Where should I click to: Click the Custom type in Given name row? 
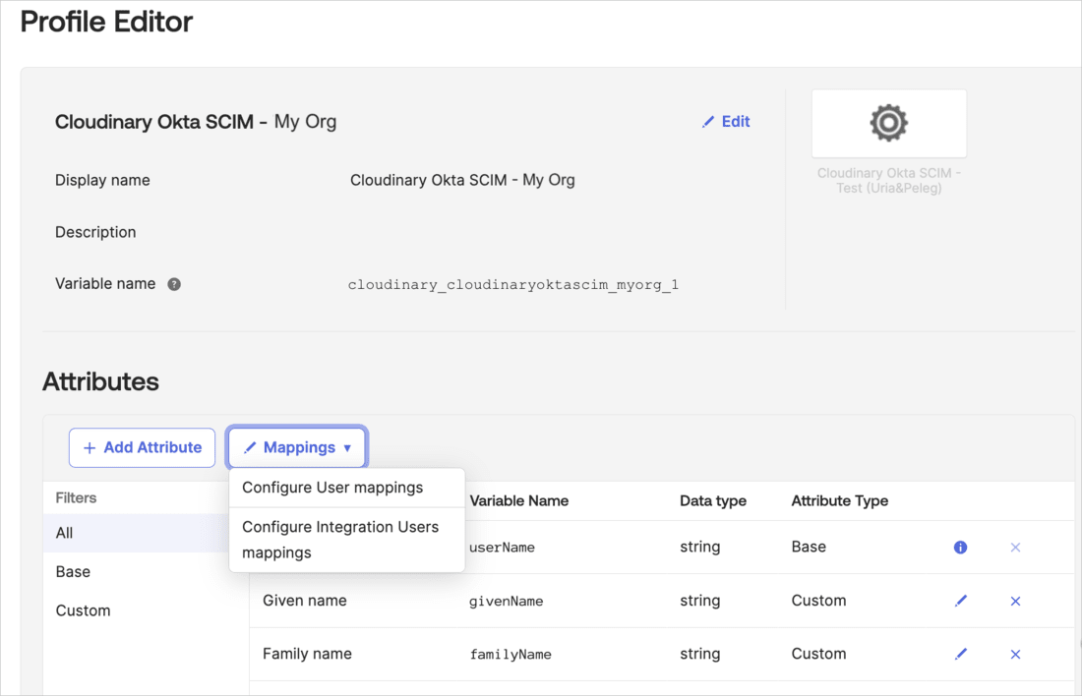coord(818,600)
